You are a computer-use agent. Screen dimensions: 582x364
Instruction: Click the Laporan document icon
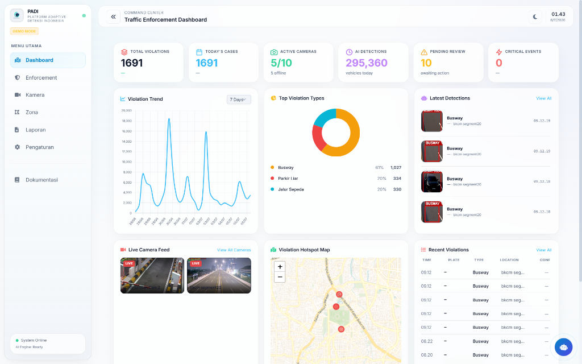(x=16, y=130)
